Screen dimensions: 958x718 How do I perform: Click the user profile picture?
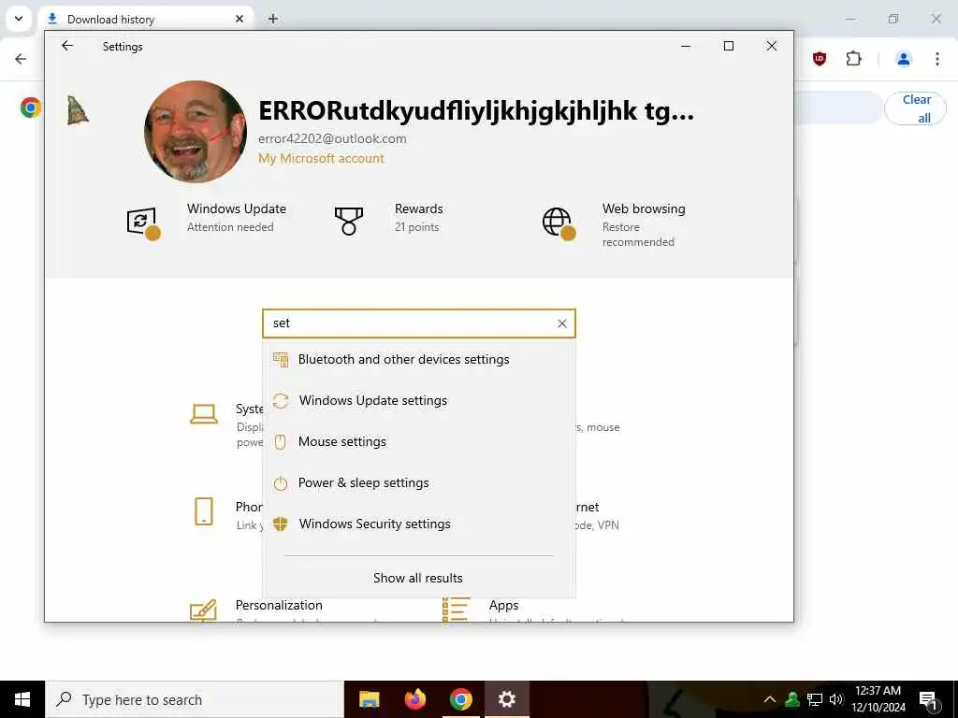[196, 131]
